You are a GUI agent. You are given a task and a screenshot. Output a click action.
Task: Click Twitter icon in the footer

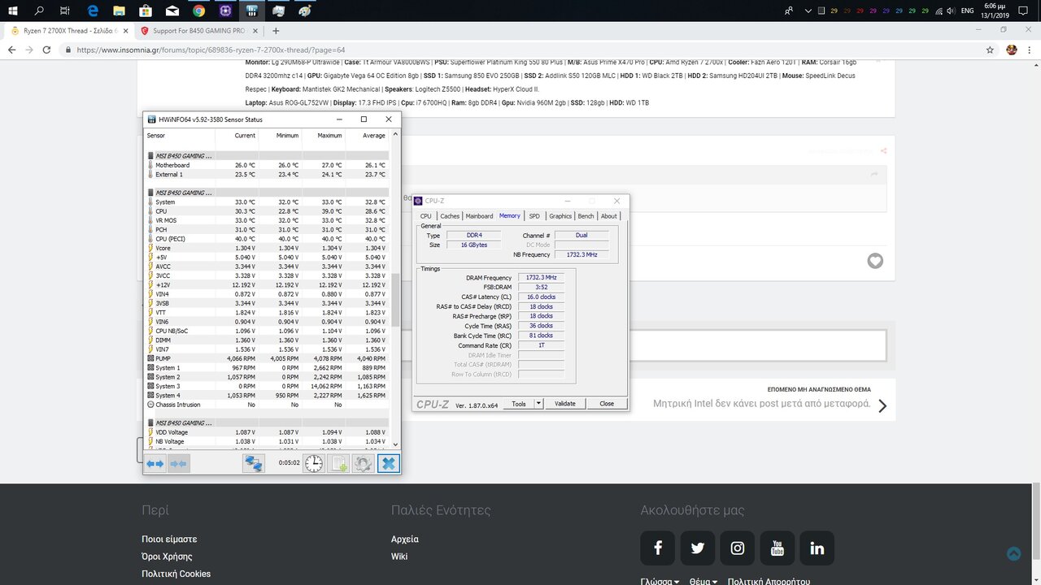(698, 548)
